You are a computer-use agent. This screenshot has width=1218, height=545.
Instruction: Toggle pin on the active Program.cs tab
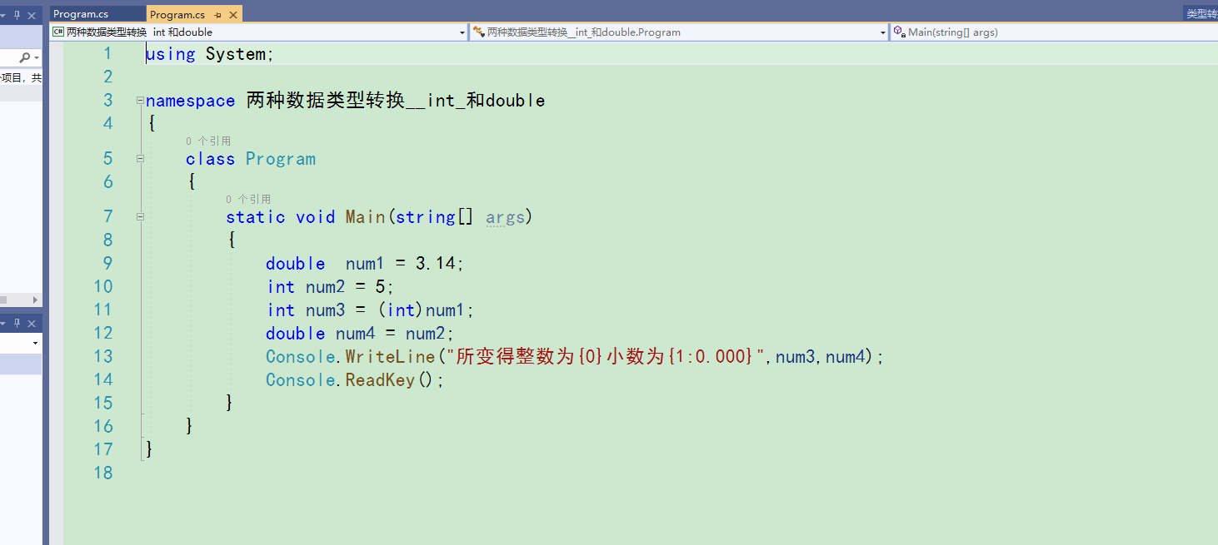(218, 15)
